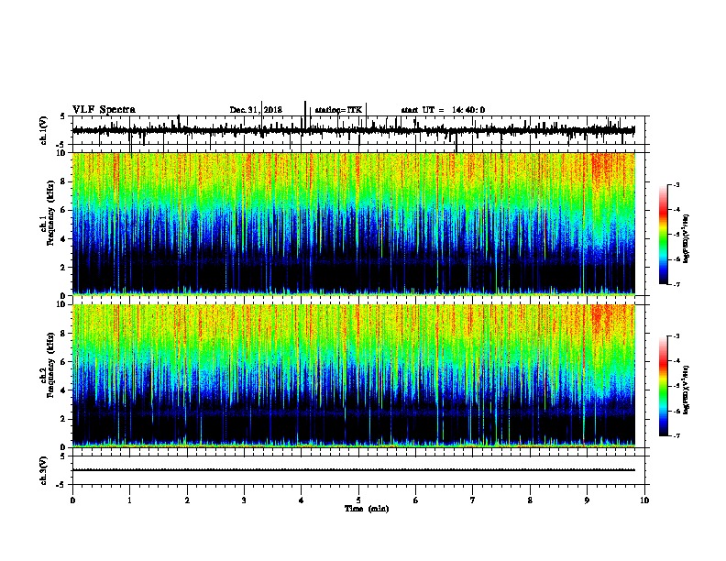
Task: Click the 2 kHz tick on ch.2 frequency axis
Action: (x=64, y=419)
